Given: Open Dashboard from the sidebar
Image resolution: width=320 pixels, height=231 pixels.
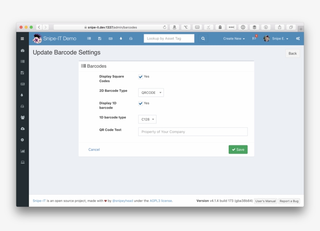Looking at the screenshot, I should pos(22,50).
